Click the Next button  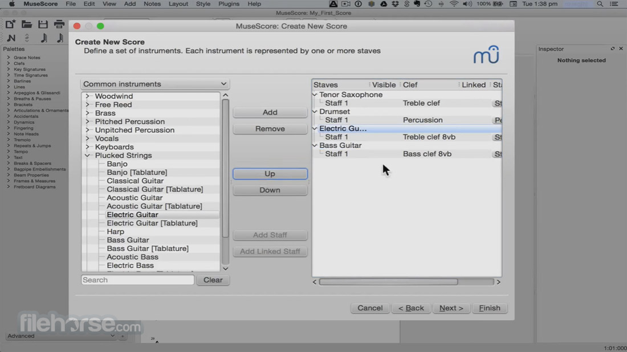pos(451,308)
